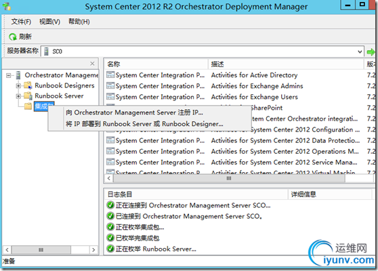The height and width of the screenshot is (271, 378).
Task: Choose 将 IP 部署到 Runbook Server context entry
Action: pyautogui.click(x=144, y=124)
